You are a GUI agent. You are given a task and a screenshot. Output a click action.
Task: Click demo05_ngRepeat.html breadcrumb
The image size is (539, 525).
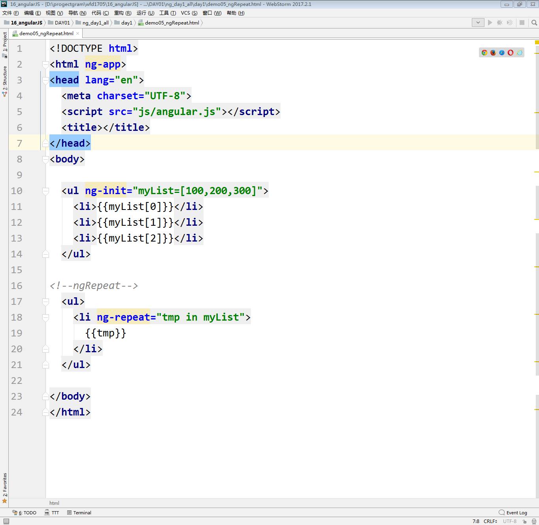coord(169,23)
